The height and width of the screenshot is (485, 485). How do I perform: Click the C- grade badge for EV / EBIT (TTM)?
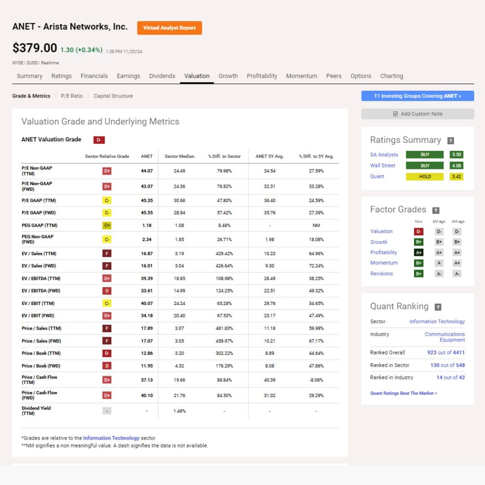pyautogui.click(x=107, y=304)
